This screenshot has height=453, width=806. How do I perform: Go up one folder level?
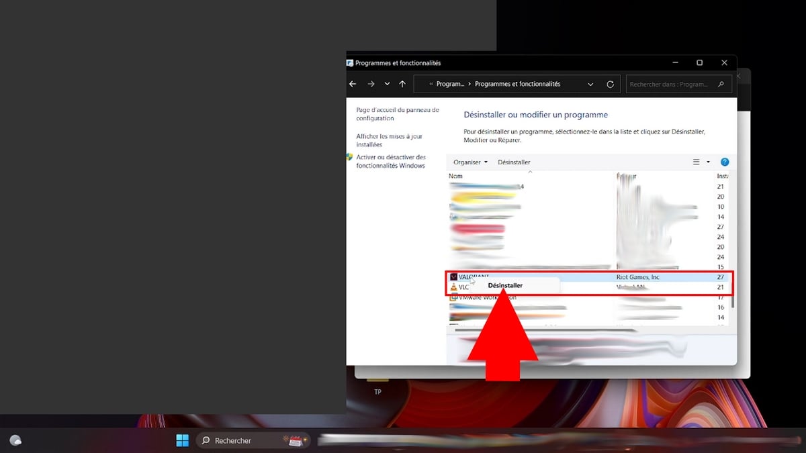402,85
